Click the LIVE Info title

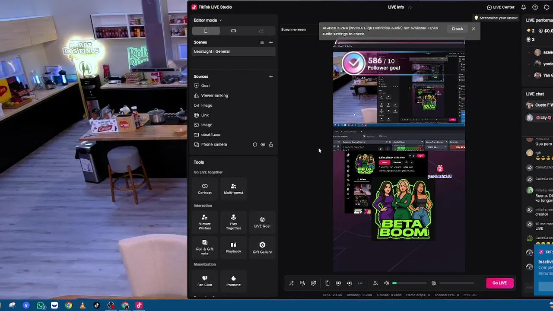tap(396, 7)
